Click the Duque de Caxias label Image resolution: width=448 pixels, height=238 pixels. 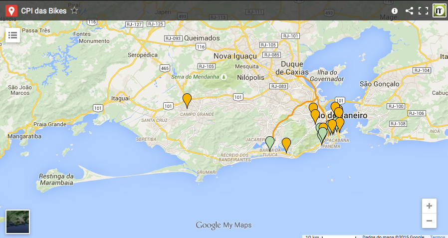[x=292, y=68]
